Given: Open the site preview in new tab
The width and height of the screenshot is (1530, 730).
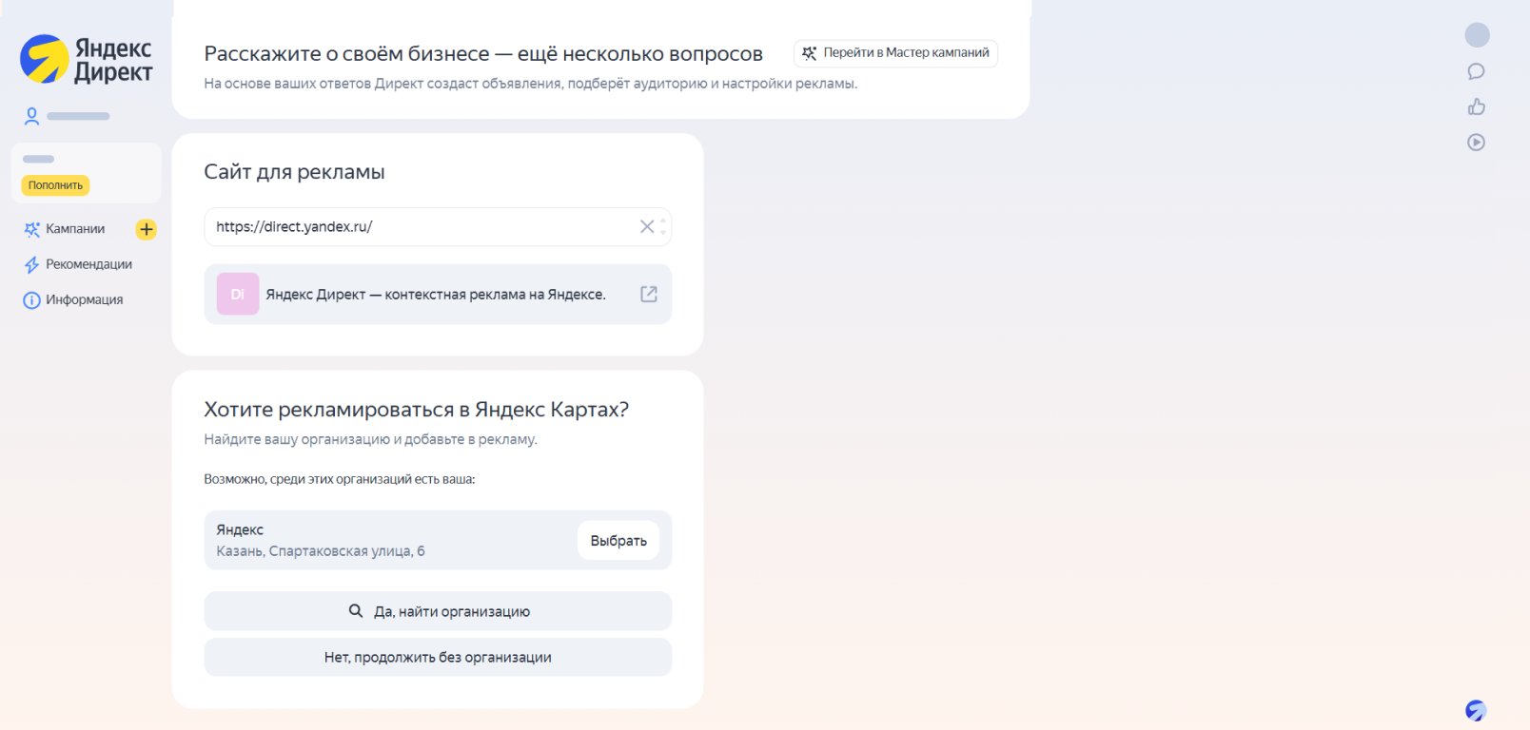Looking at the screenshot, I should [649, 294].
